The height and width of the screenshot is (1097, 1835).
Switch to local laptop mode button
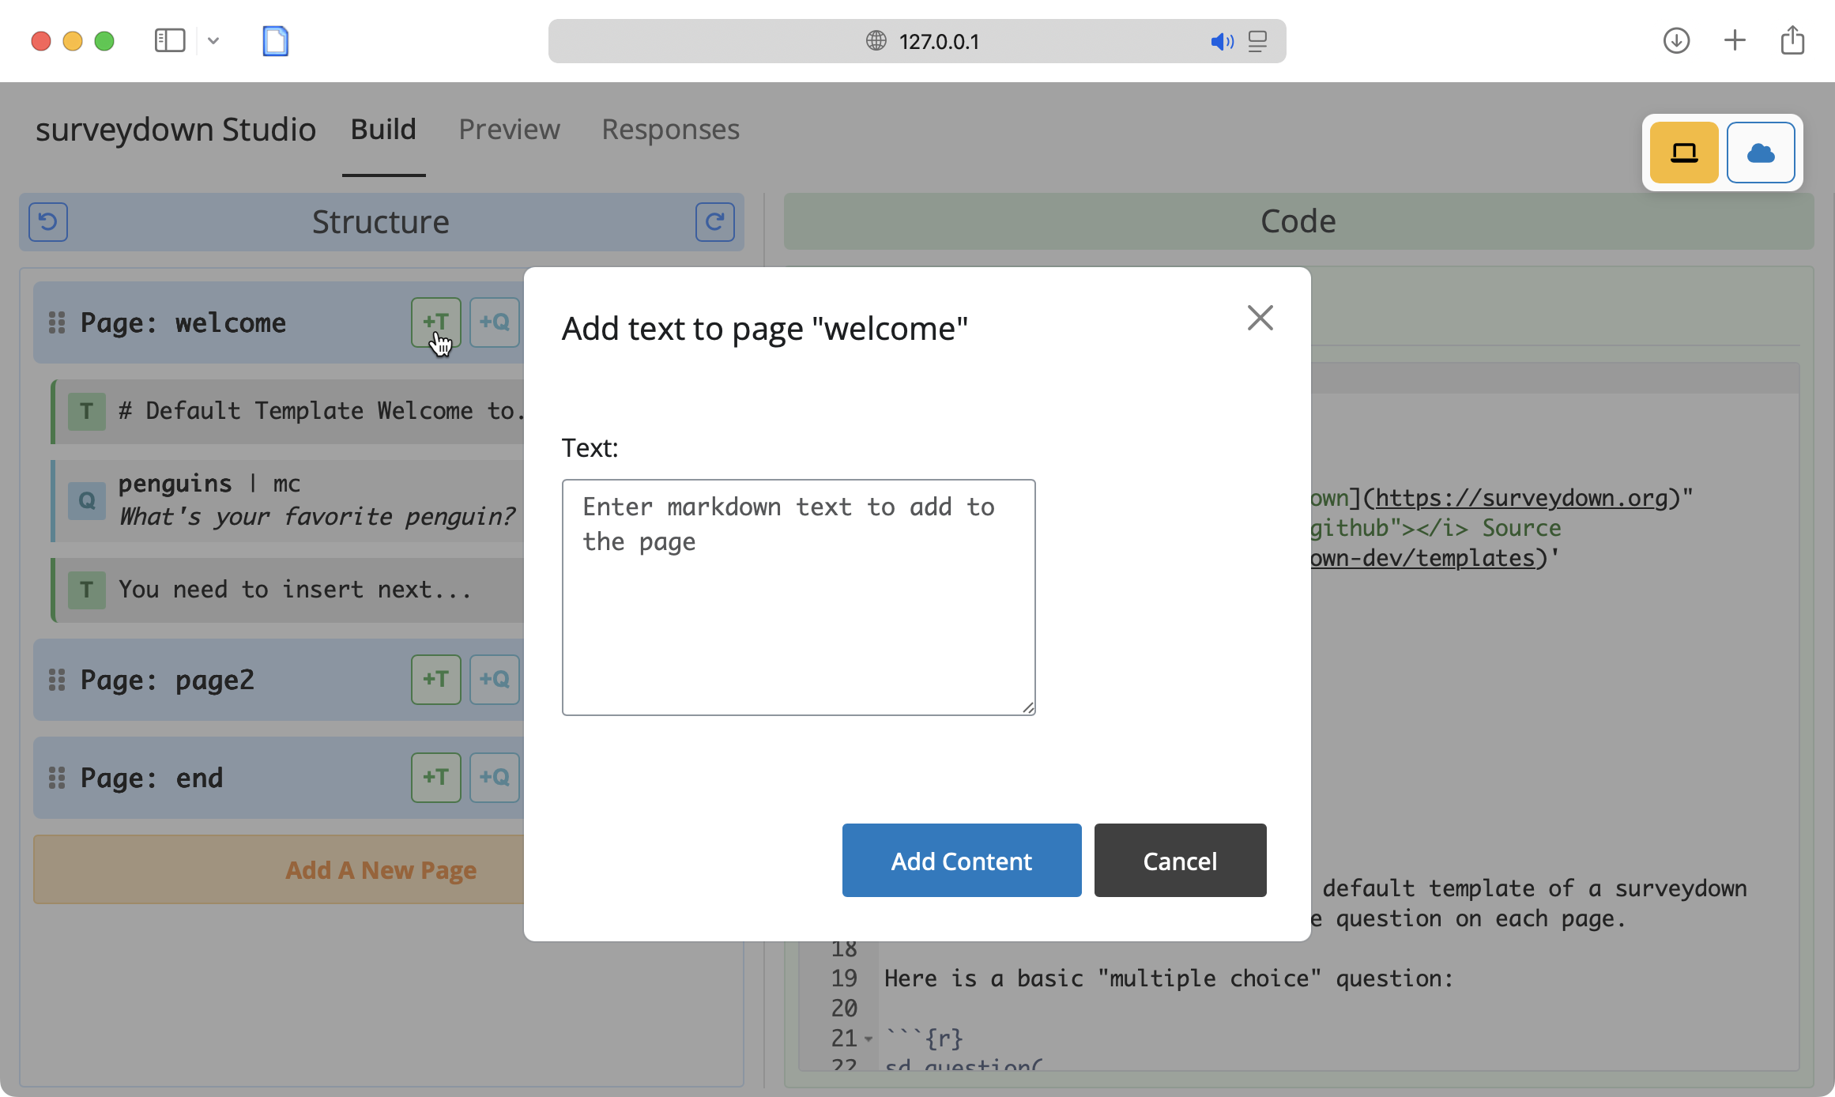pyautogui.click(x=1683, y=153)
